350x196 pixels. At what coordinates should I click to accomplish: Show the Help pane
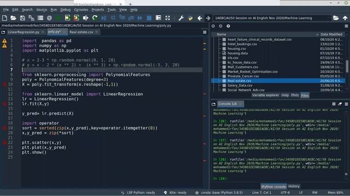pyautogui.click(x=285, y=95)
